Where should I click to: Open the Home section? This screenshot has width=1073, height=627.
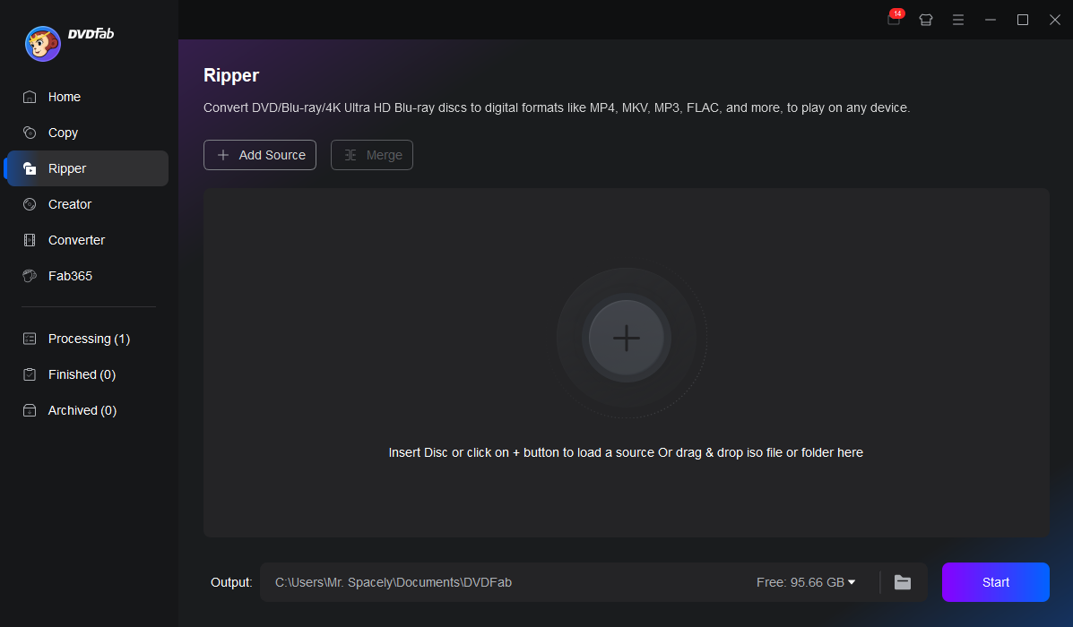(x=88, y=97)
